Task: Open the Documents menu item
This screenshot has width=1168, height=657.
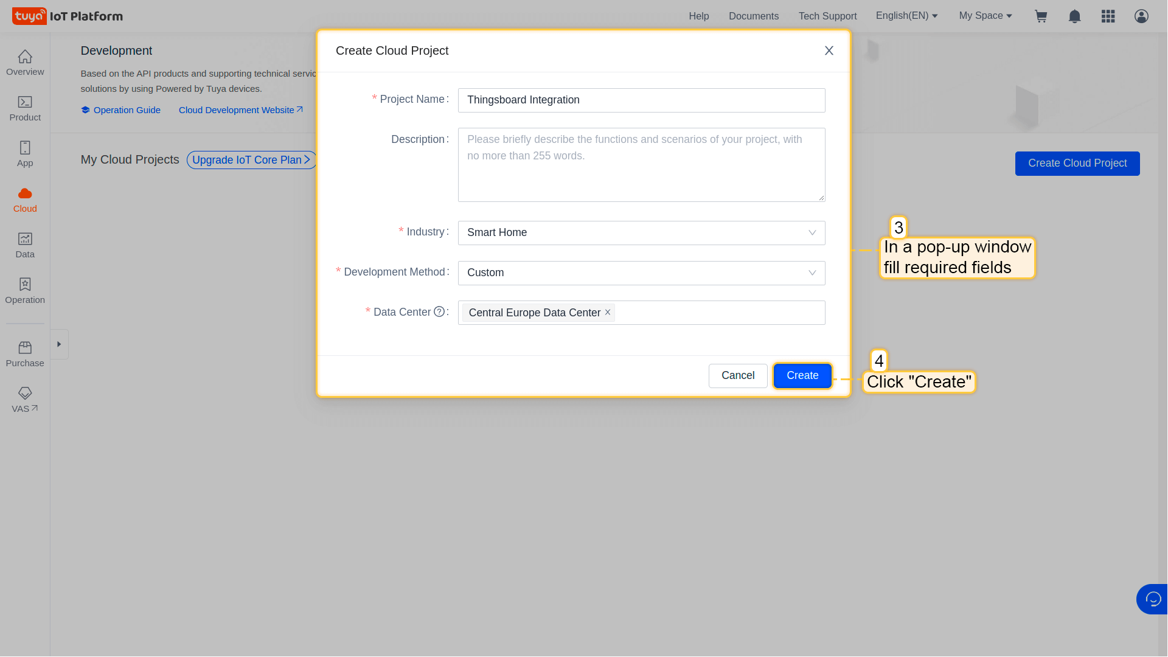Action: tap(753, 16)
